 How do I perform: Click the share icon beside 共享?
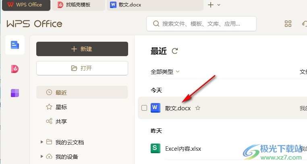[x=49, y=121]
